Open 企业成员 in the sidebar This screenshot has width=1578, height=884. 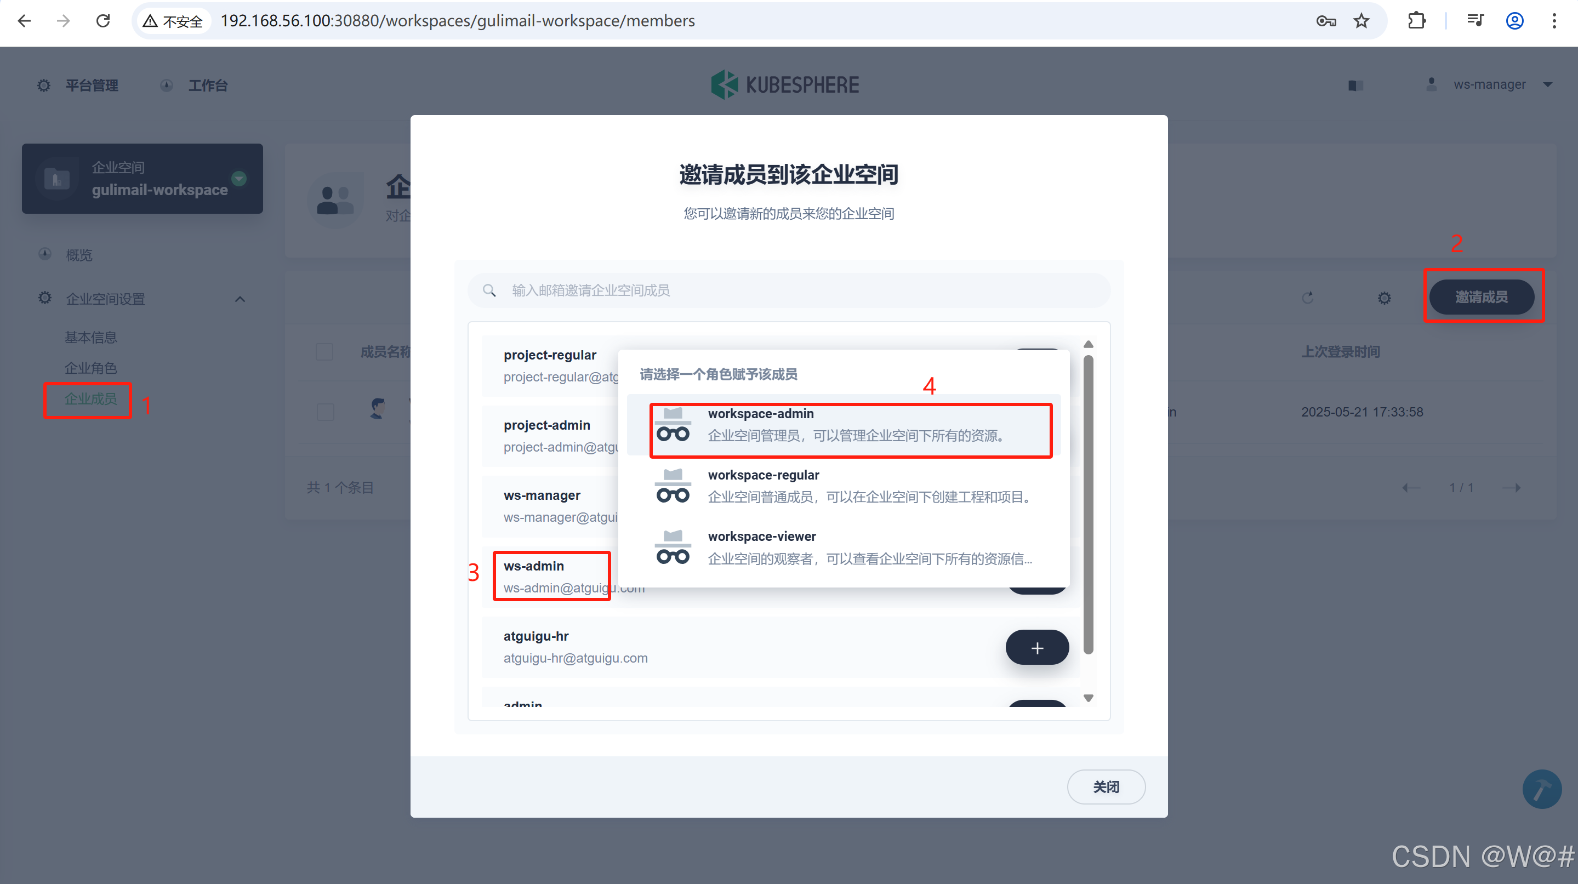tap(90, 399)
